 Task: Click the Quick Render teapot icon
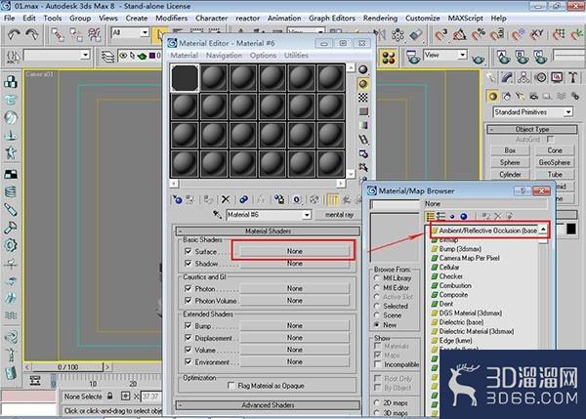(479, 58)
